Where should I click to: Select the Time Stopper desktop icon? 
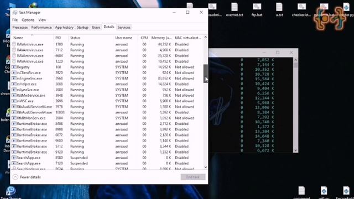pyautogui.click(x=11, y=191)
